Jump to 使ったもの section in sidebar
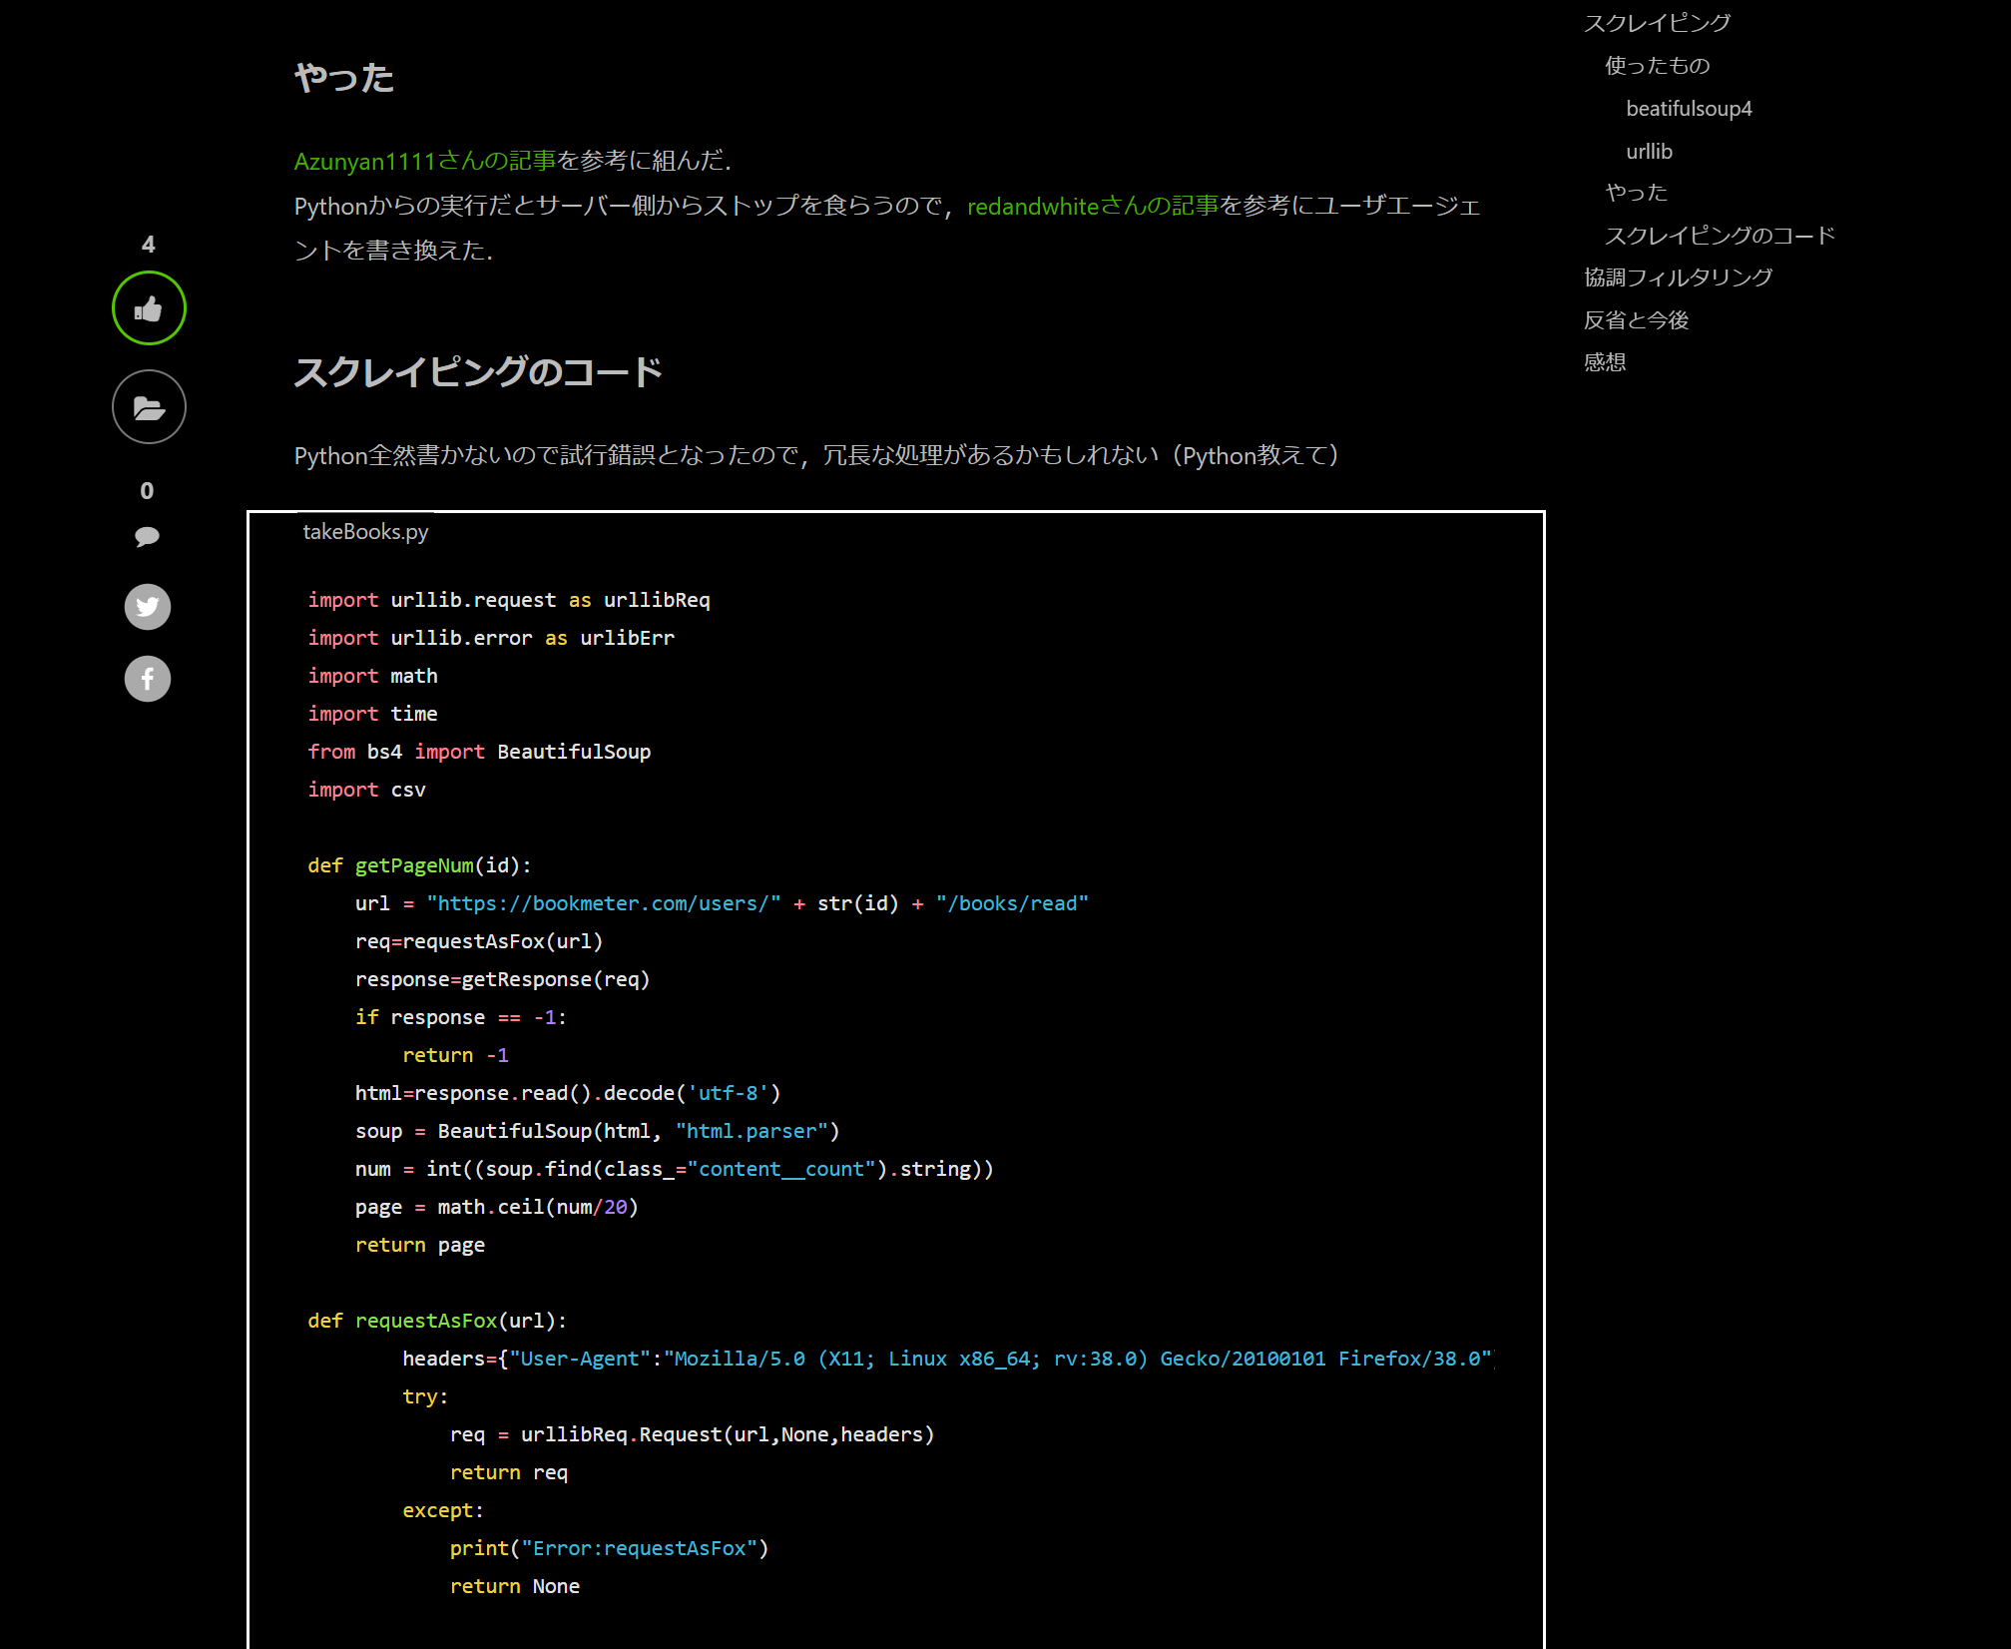Image resolution: width=2011 pixels, height=1649 pixels. pos(1657,66)
